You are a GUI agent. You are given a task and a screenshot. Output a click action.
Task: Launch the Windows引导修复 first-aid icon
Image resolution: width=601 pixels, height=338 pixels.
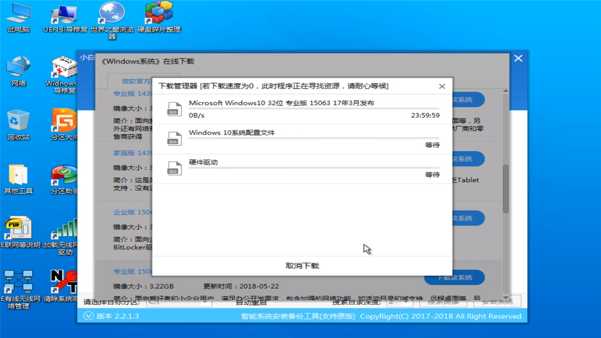pos(64,75)
